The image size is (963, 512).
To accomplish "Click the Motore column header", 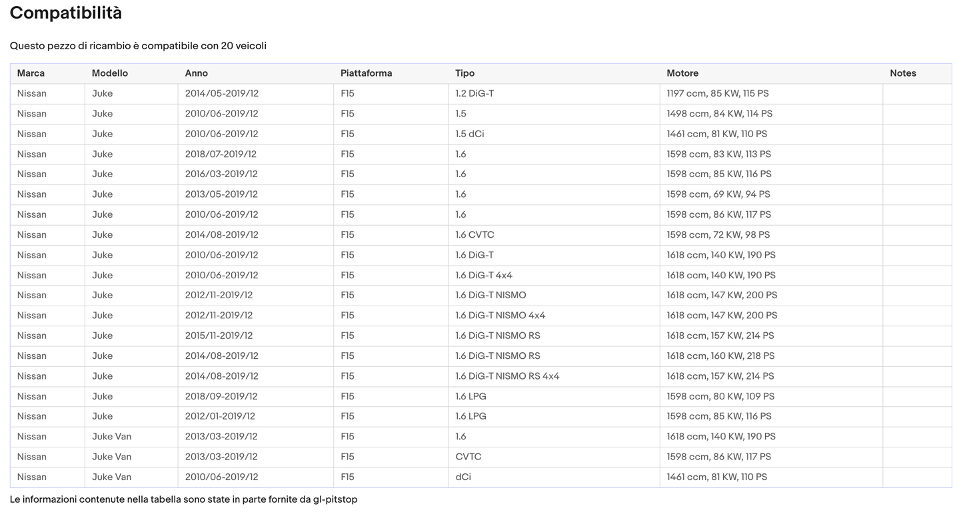I will [x=682, y=73].
